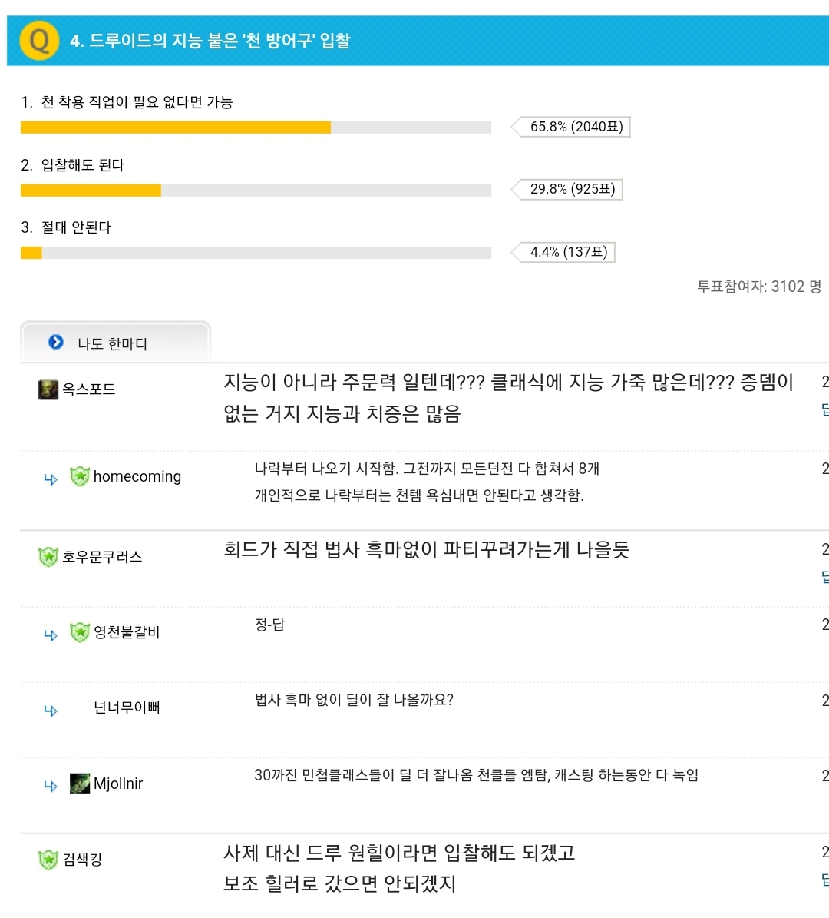Open username link 넌너무이뻐

[127, 708]
